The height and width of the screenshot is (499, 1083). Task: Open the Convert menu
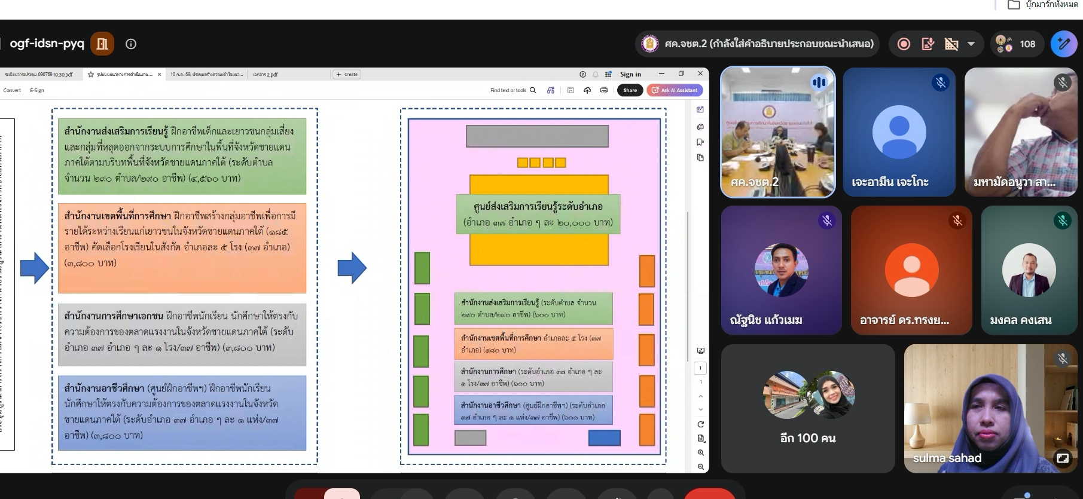pos(12,90)
